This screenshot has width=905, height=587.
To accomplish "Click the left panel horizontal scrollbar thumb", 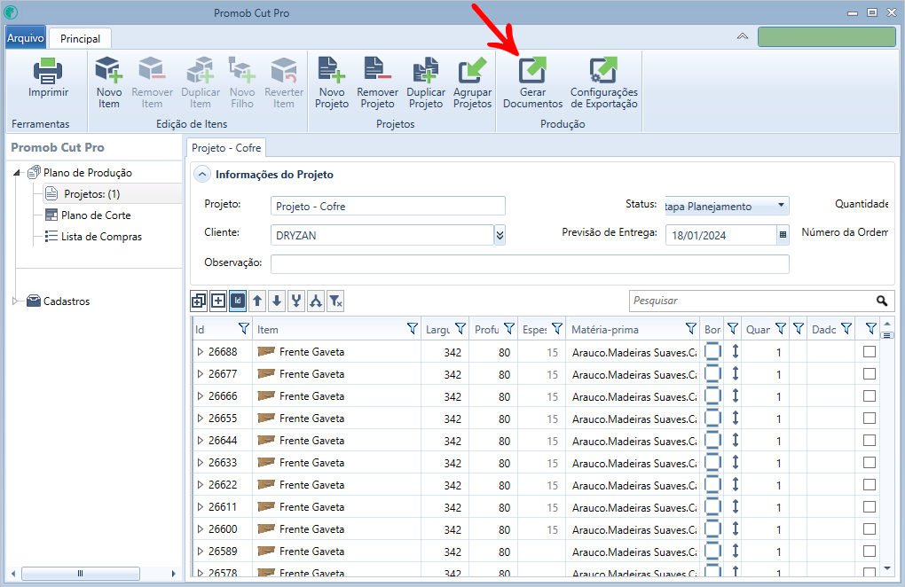I will 80,573.
